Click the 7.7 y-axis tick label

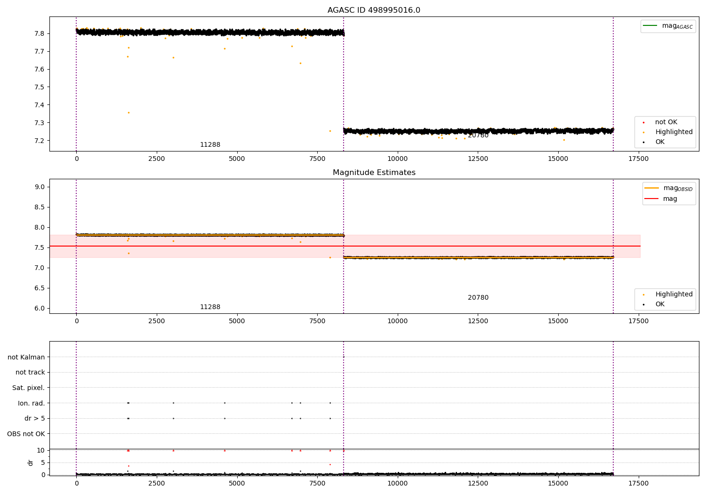tap(39, 51)
